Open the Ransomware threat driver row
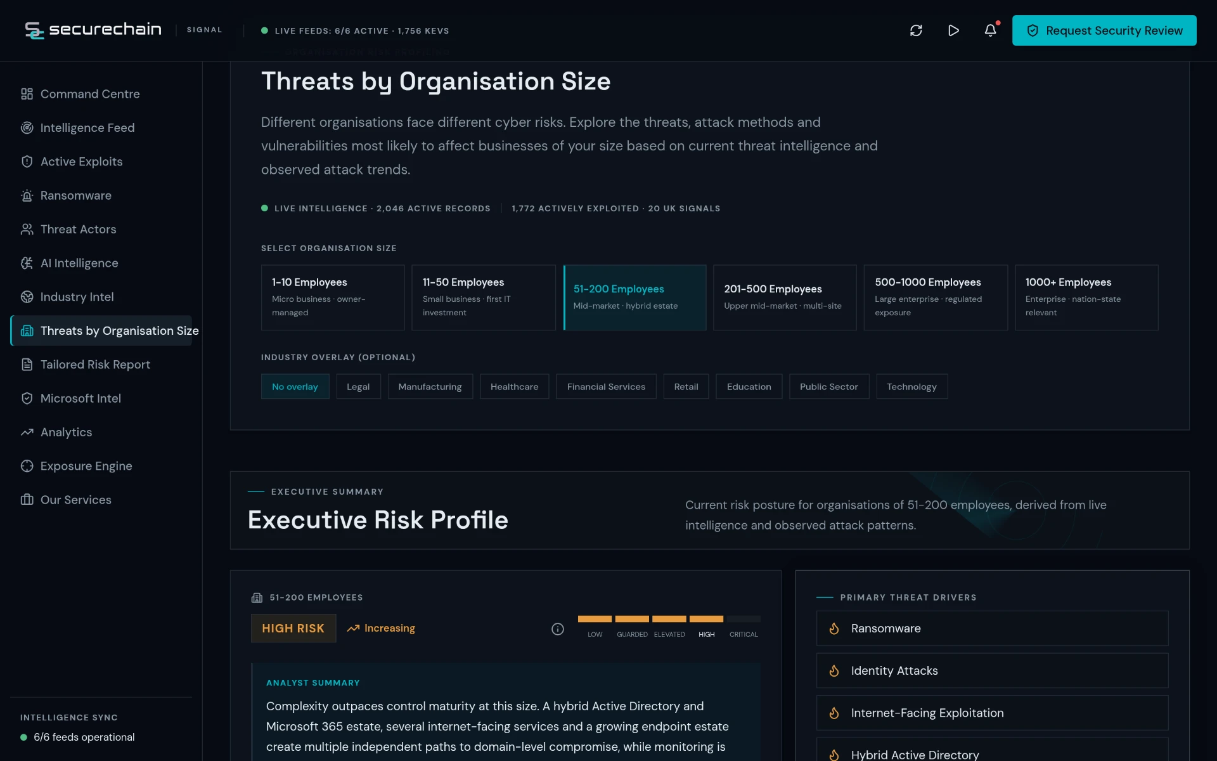1217x761 pixels. click(x=992, y=628)
